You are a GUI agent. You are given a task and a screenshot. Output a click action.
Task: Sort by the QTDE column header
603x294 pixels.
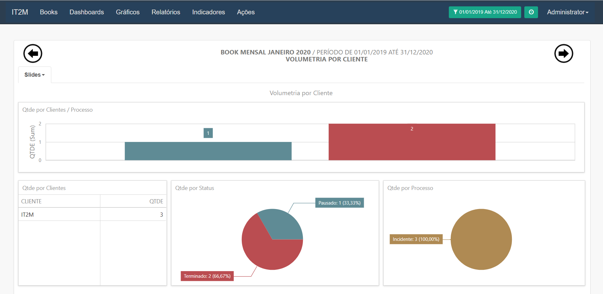click(x=156, y=201)
